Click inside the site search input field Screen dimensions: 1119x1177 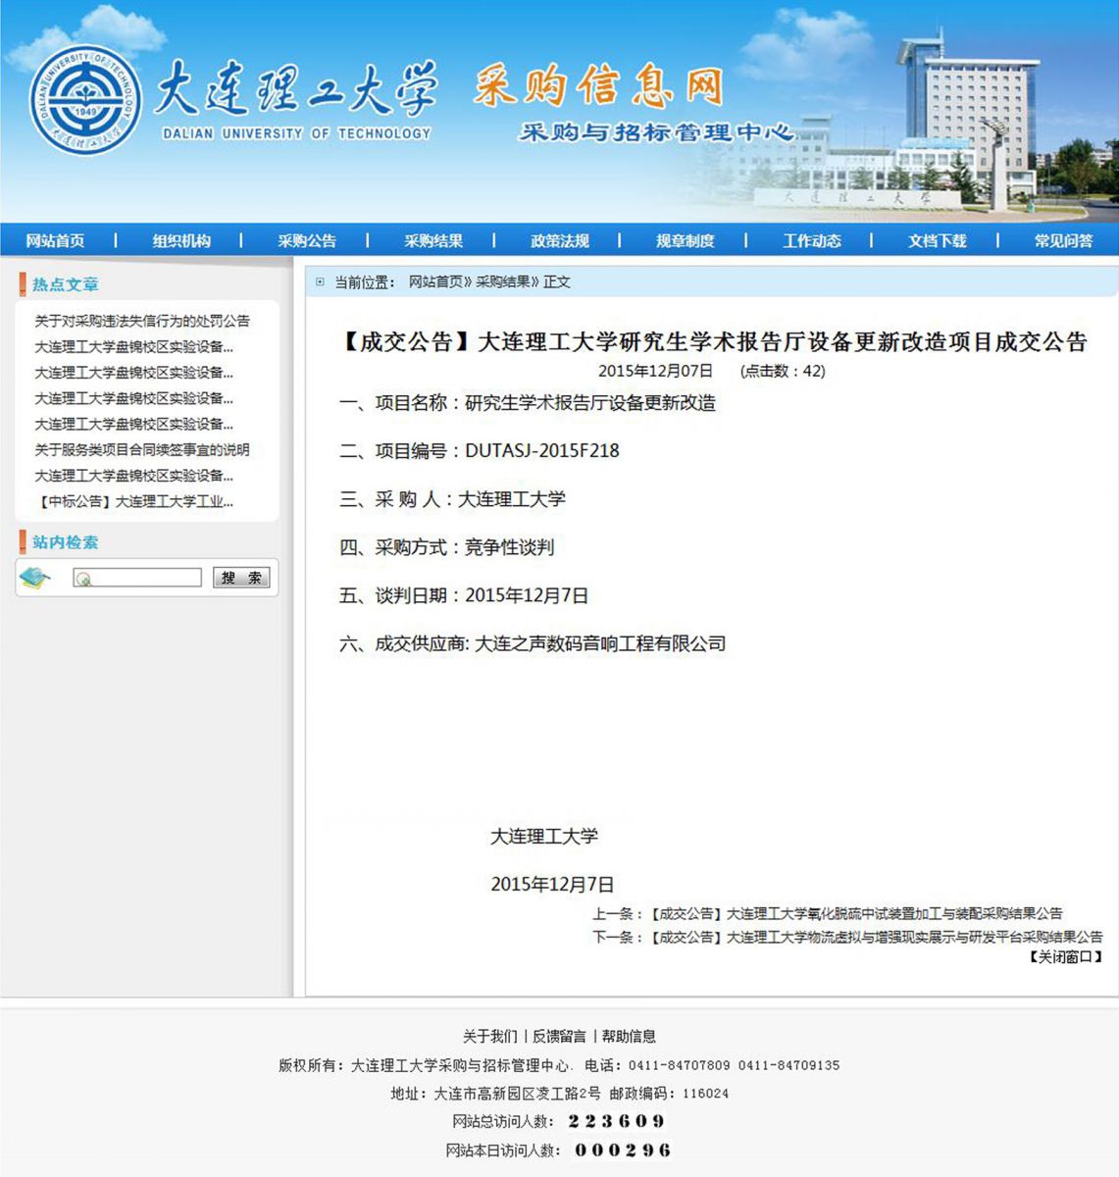click(x=137, y=578)
